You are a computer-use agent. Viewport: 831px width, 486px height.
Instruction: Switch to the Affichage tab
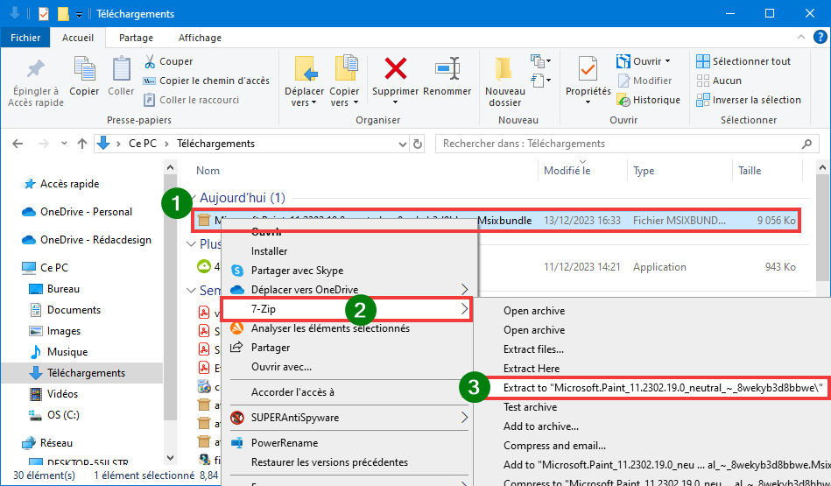200,38
